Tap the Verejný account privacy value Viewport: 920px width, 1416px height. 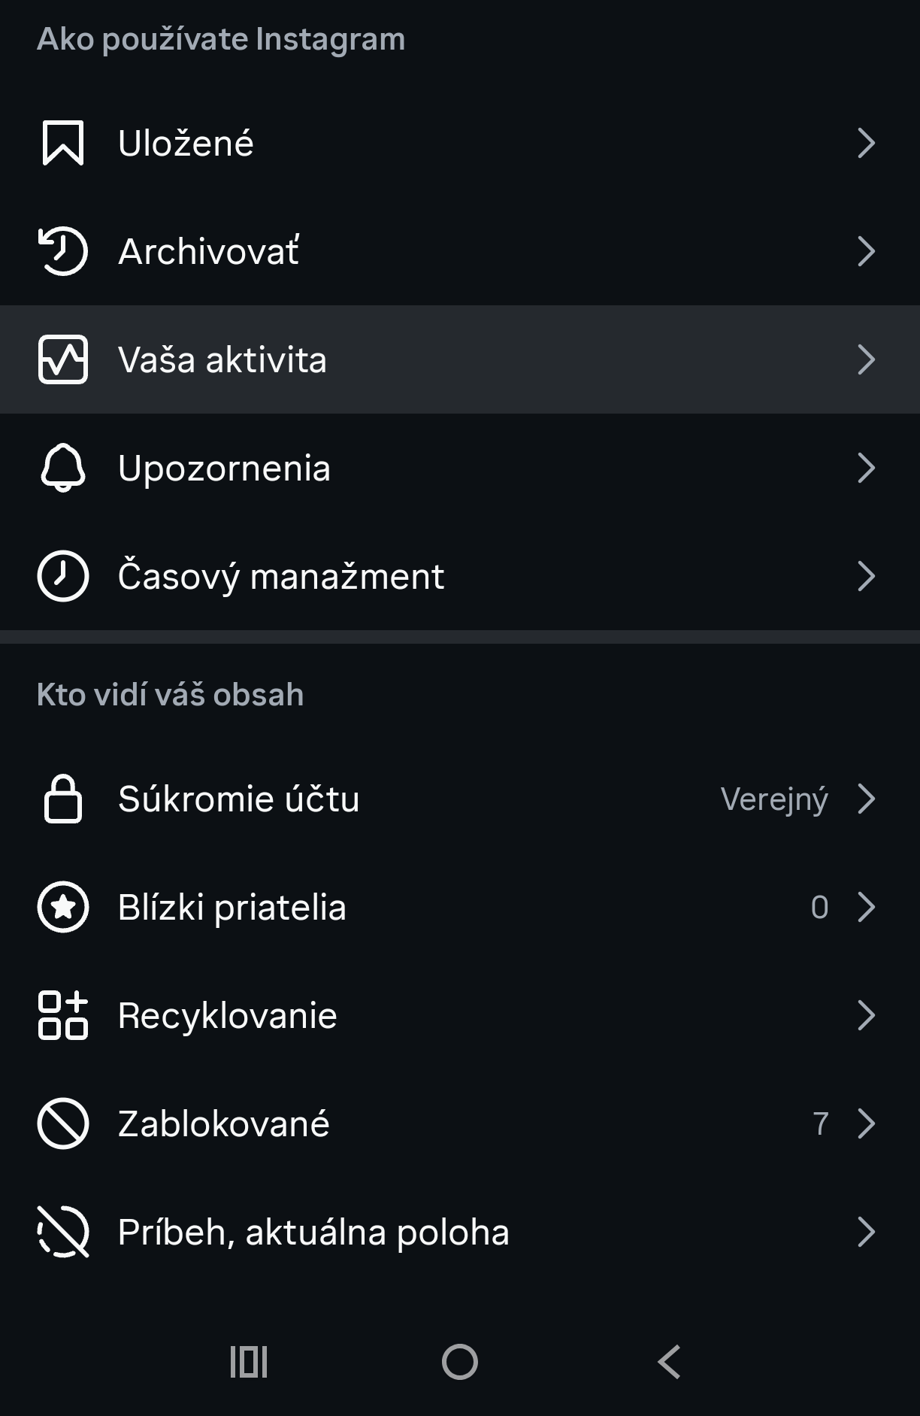click(774, 799)
